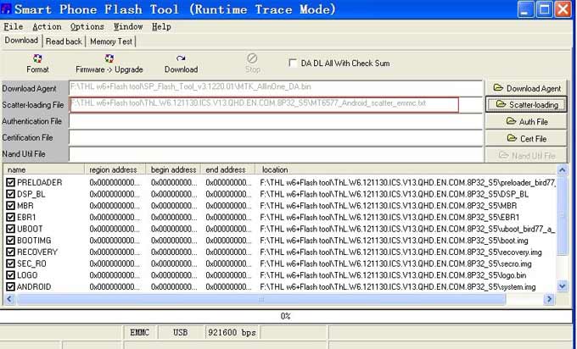Click the Authentication File field
The height and width of the screenshot is (349, 577).
[276, 121]
